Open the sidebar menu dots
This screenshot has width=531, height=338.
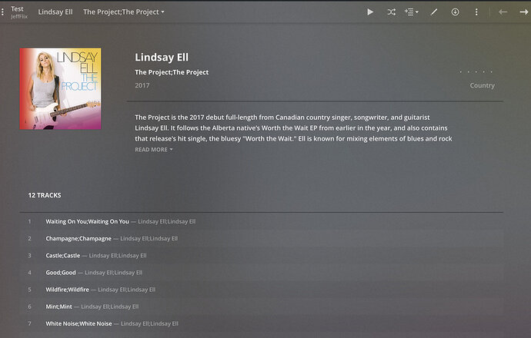click(3, 12)
